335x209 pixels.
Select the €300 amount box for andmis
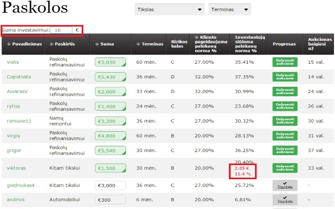110,200
